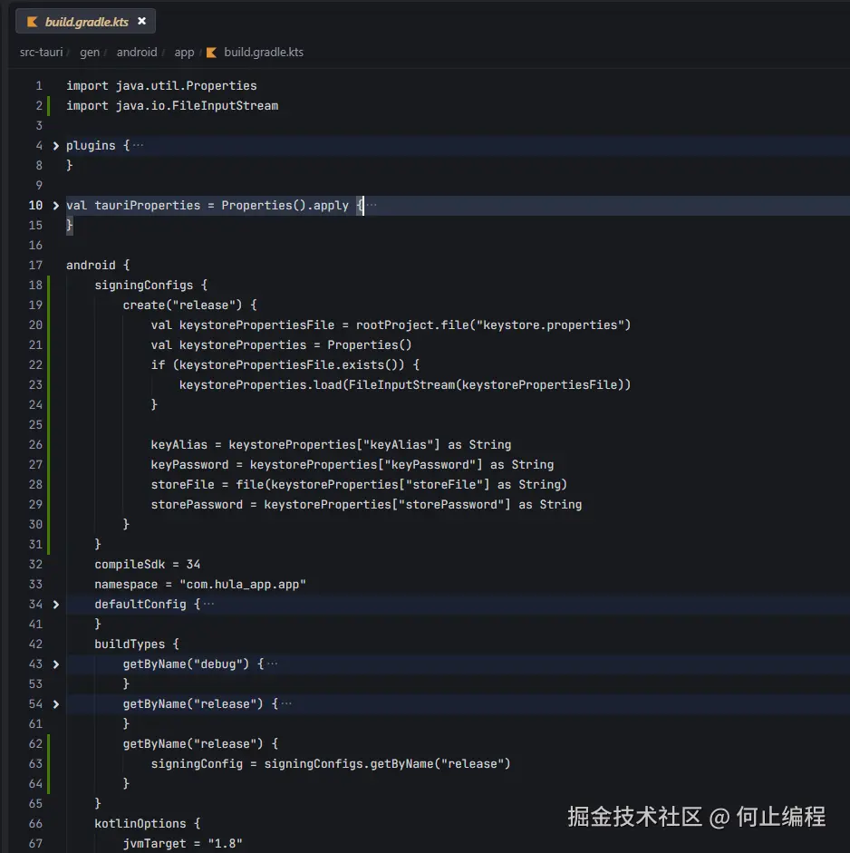Click the keystoreProperties.load line

tap(404, 385)
